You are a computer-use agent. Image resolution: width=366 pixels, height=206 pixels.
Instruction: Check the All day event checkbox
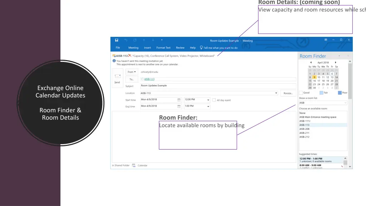pyautogui.click(x=214, y=100)
